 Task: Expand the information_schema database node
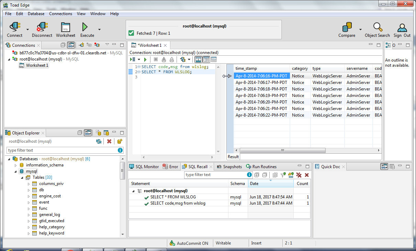[x=15, y=165]
